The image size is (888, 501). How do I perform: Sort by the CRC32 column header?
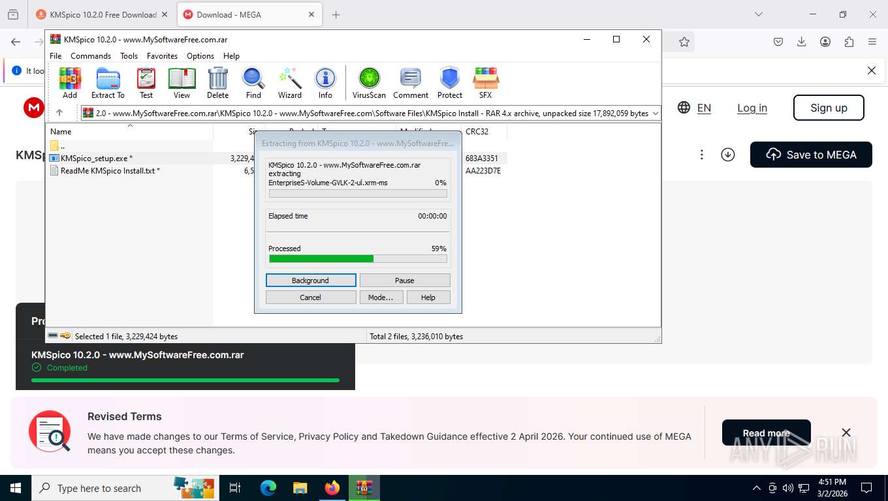pos(484,131)
